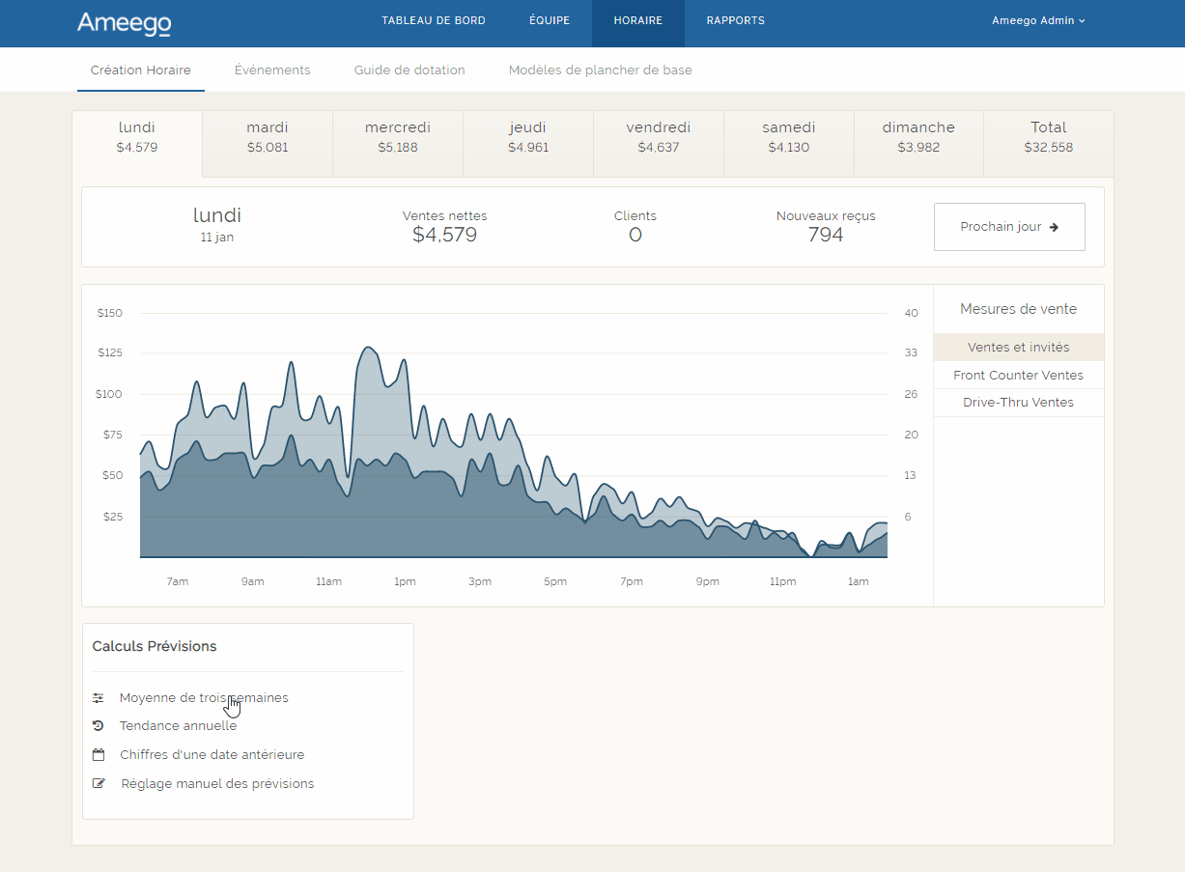
Task: Click the edit icon for Réglage manuel des prévisions
Action: tap(99, 784)
